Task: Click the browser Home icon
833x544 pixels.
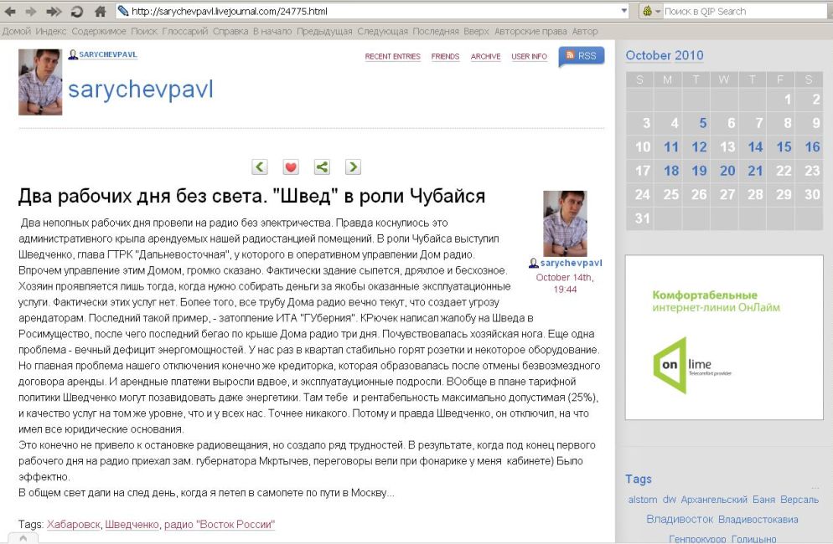Action: 100,12
